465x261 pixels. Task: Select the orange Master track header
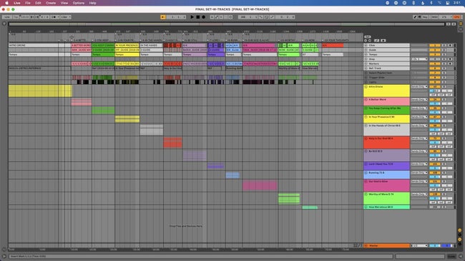tap(387, 245)
